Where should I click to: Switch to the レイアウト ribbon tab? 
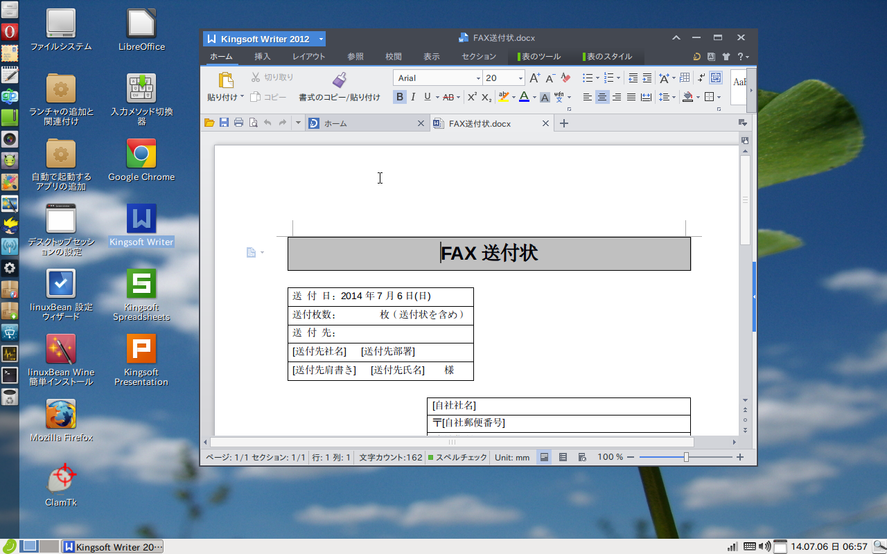(308, 57)
